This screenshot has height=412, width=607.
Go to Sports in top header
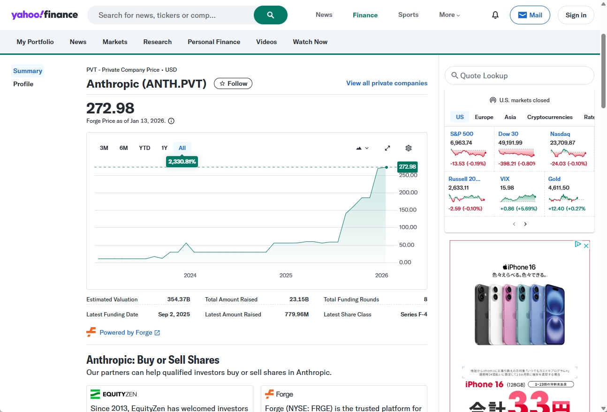[x=409, y=15]
